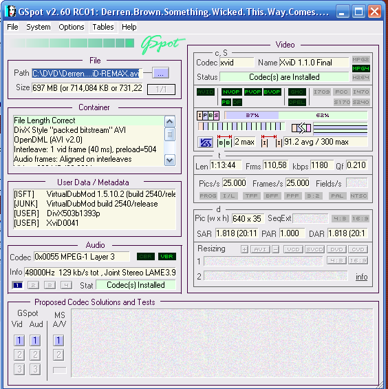Toggle the NTSC indicator

pos(358,196)
